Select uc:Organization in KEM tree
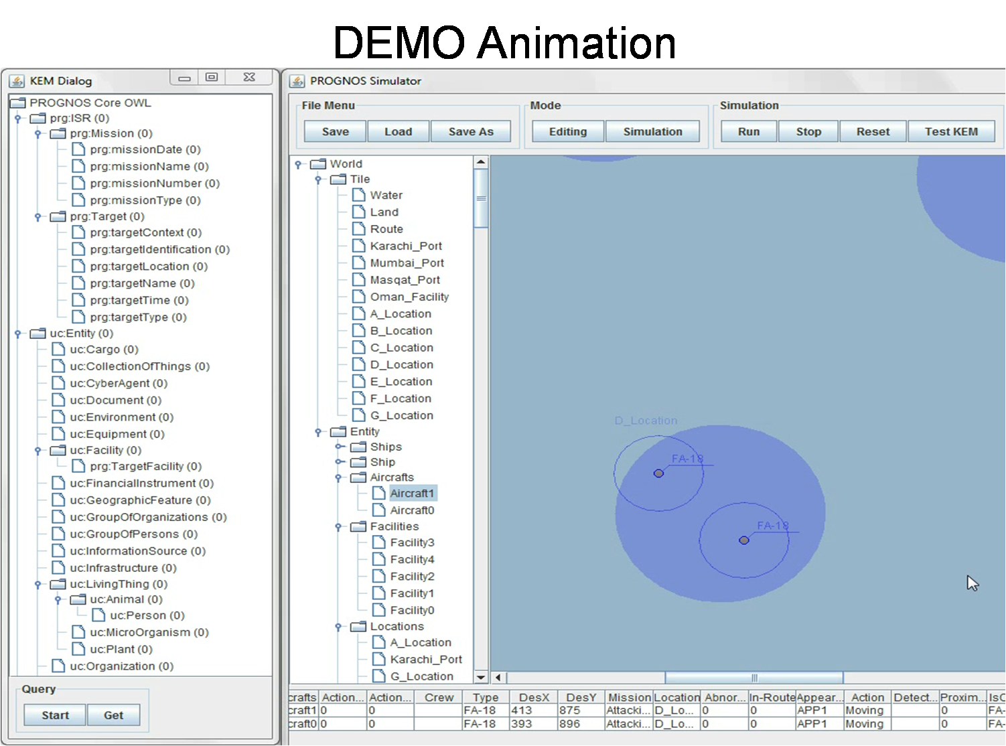Image resolution: width=1006 pixels, height=746 pixels. coord(122,666)
